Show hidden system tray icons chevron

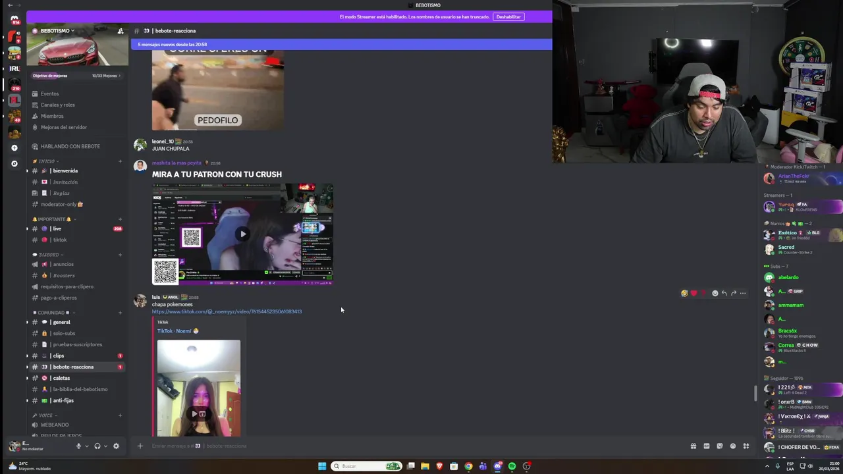767,466
